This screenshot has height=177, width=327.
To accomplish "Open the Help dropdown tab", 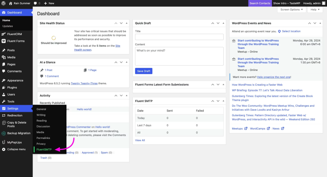I will pos(315,10).
